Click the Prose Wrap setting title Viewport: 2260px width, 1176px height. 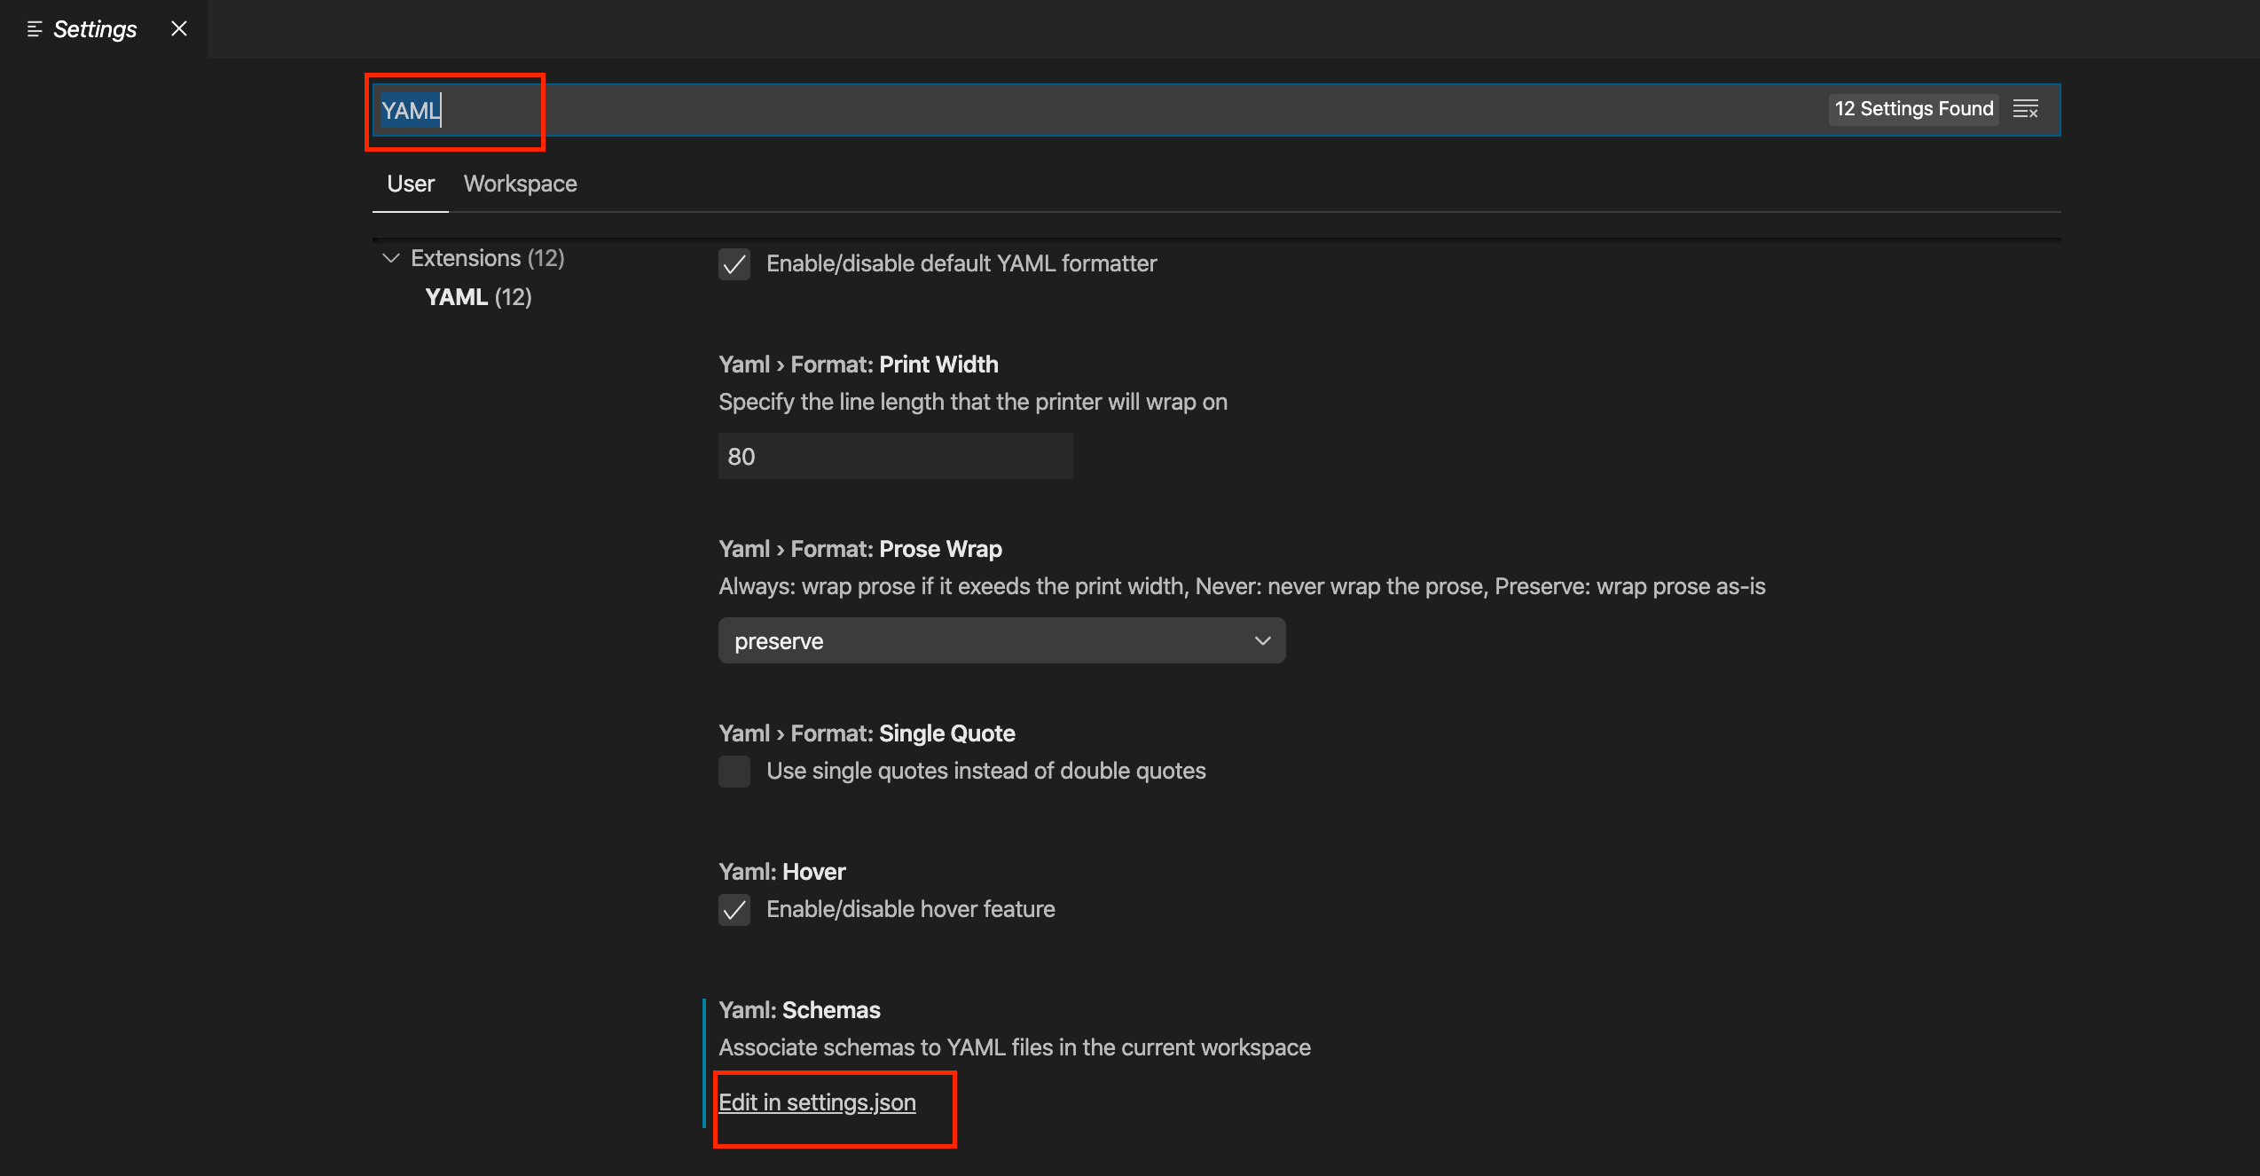pos(859,549)
